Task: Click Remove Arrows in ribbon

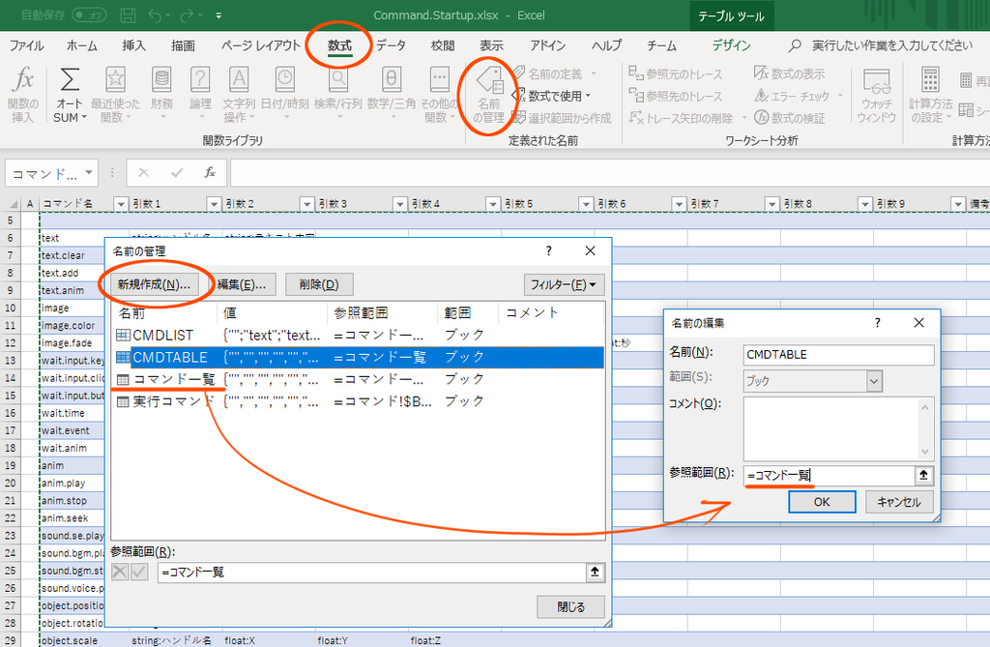Action: tap(682, 118)
